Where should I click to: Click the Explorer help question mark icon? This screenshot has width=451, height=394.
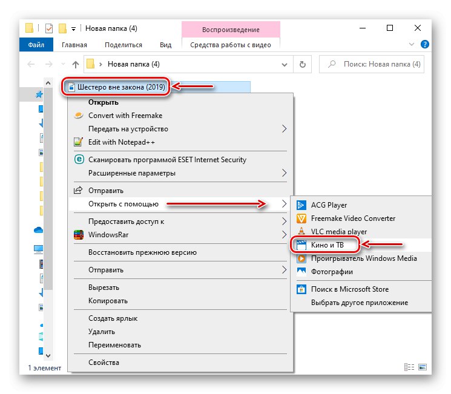(426, 44)
